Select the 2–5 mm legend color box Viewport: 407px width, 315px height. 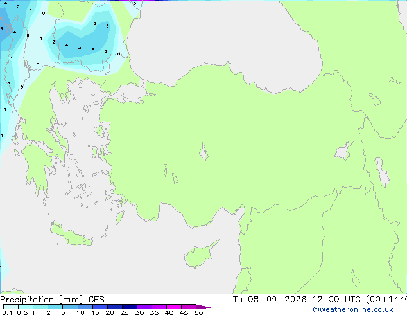tap(55, 307)
